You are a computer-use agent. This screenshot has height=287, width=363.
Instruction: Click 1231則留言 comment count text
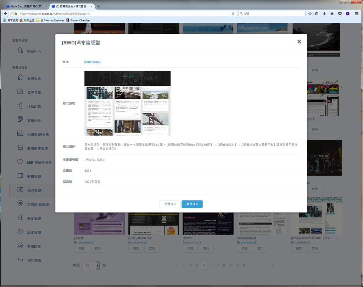[x=93, y=182]
